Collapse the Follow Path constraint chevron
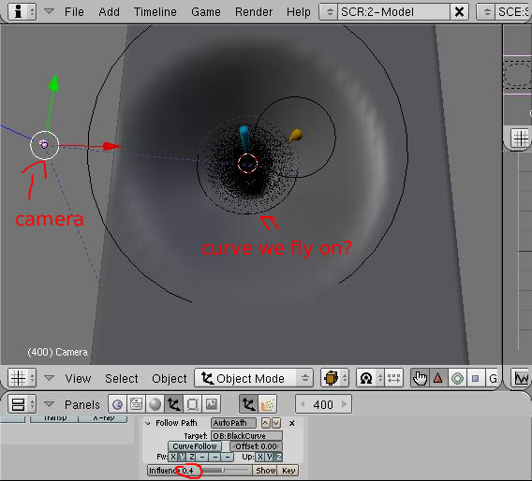Image resolution: width=532 pixels, height=481 pixels. [148, 423]
